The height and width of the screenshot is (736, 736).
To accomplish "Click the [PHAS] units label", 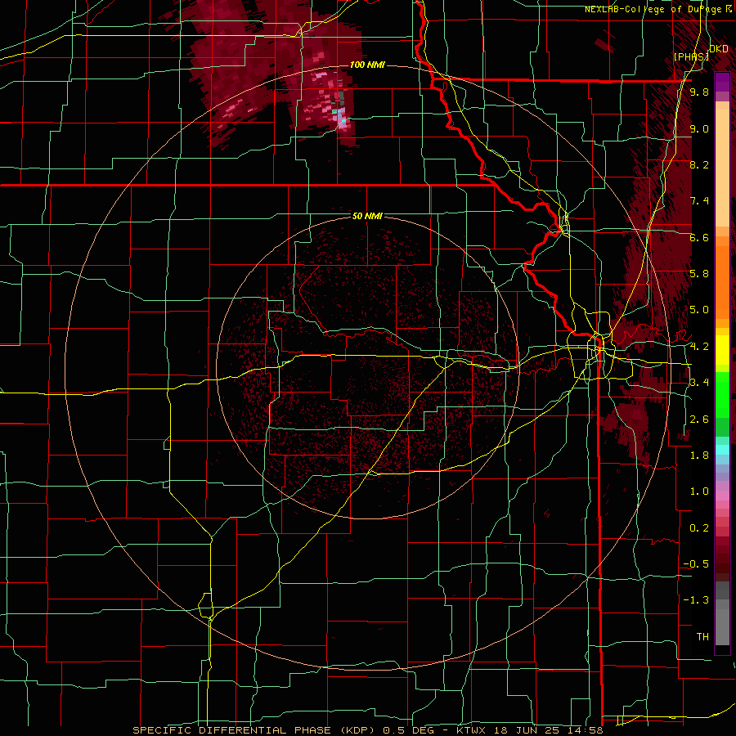I will pos(691,56).
